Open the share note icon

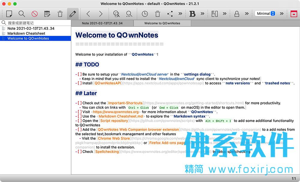[170, 14]
